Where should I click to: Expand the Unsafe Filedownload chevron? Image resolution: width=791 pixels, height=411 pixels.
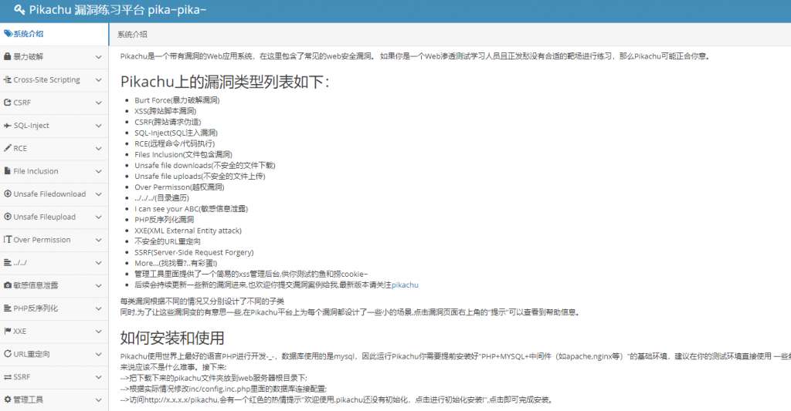[x=98, y=194]
